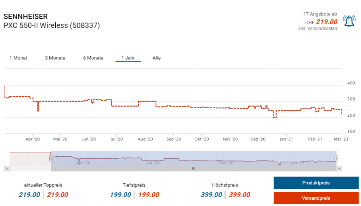This screenshot has width=361, height=206.
Task: Select the Alle time range
Action: click(157, 58)
